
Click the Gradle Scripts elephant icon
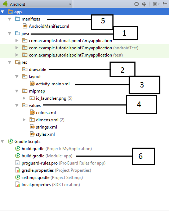tap(10, 141)
